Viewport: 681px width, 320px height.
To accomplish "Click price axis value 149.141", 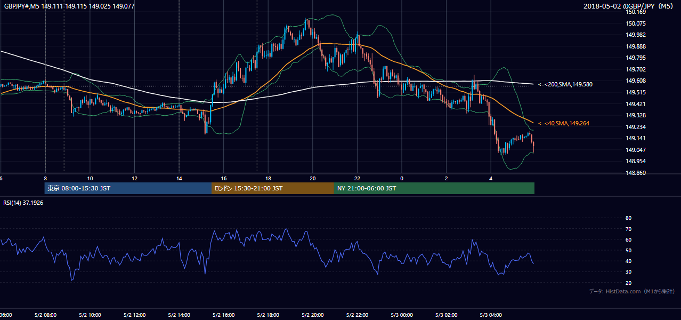I will 636,138.
